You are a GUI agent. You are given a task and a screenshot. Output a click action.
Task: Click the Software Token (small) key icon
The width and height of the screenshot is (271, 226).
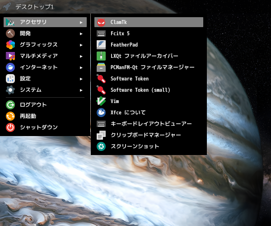pyautogui.click(x=101, y=90)
